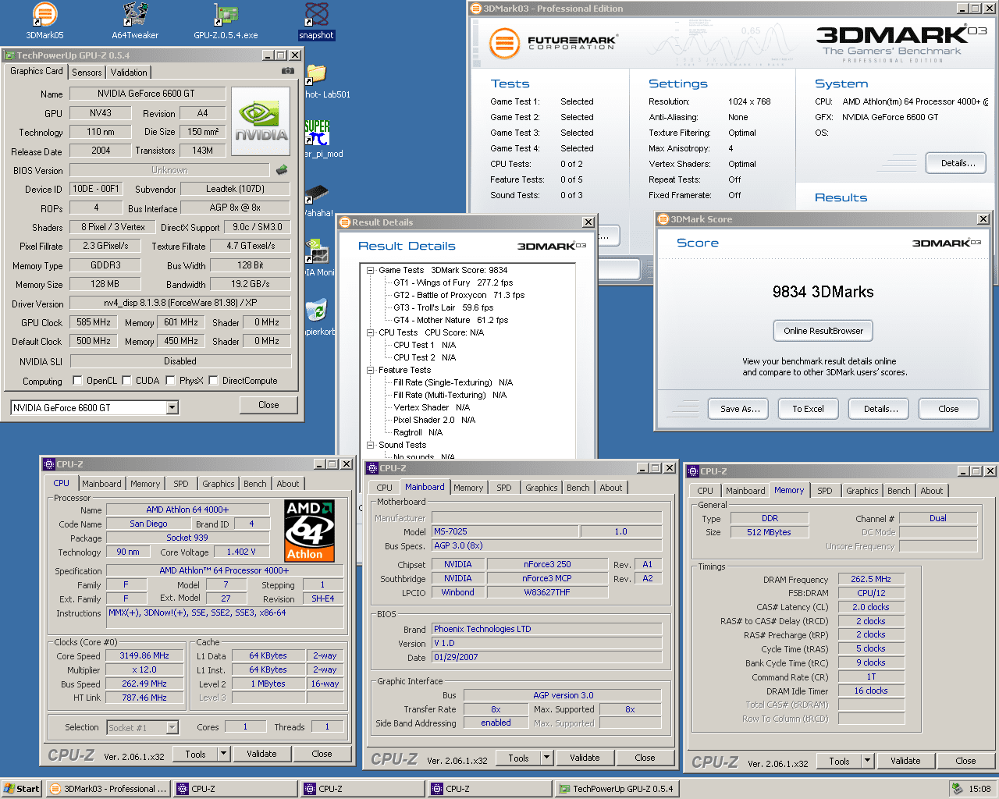Screen dimensions: 999x799
Task: Click the system tray icon next to clock
Action: pos(957,789)
